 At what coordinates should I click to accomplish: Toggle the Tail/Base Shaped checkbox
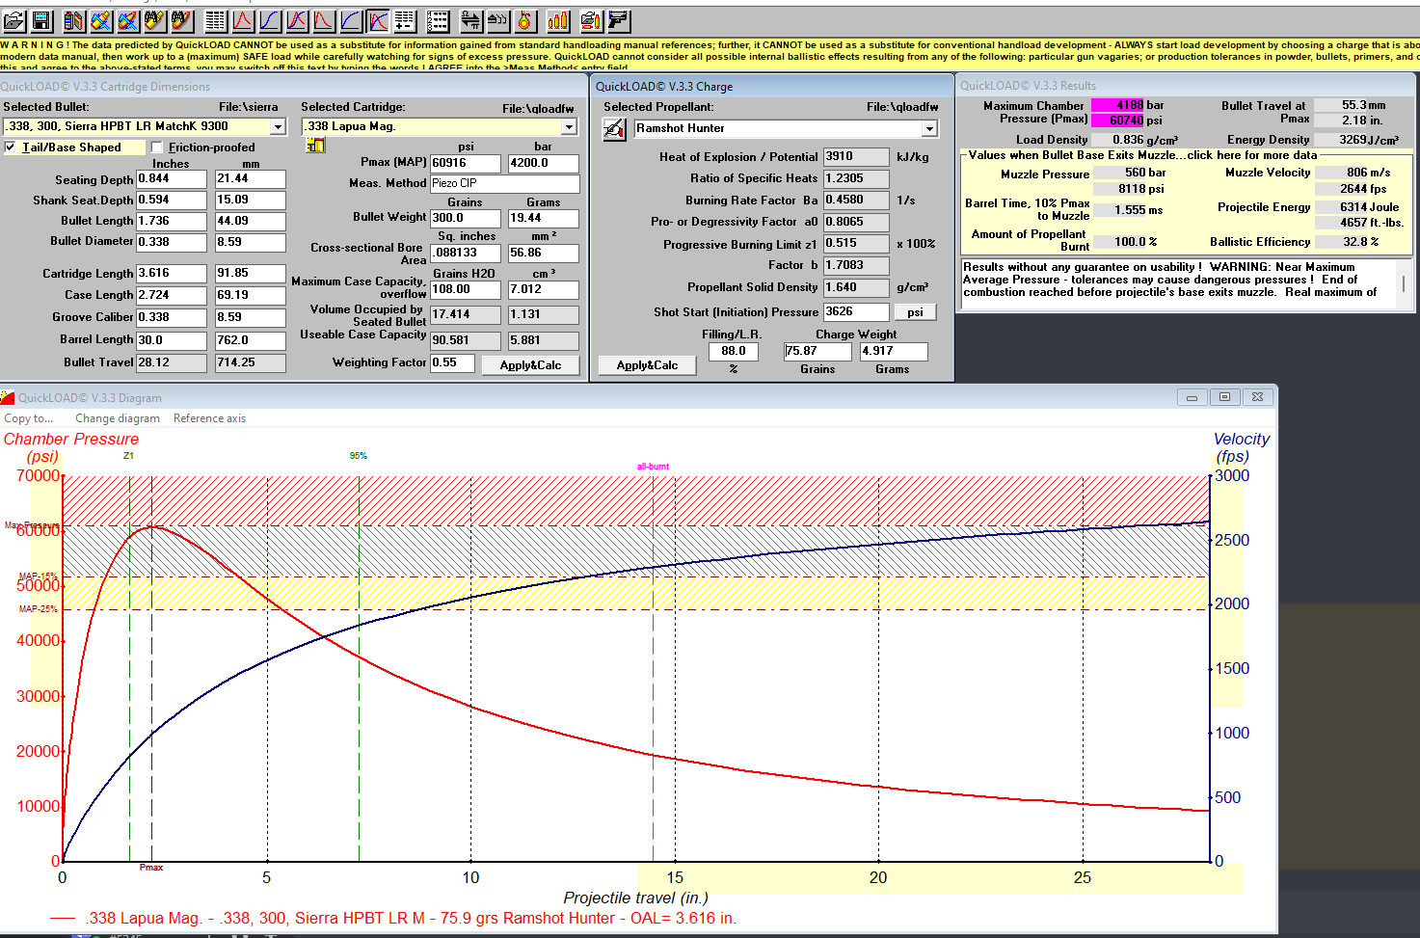click(11, 147)
